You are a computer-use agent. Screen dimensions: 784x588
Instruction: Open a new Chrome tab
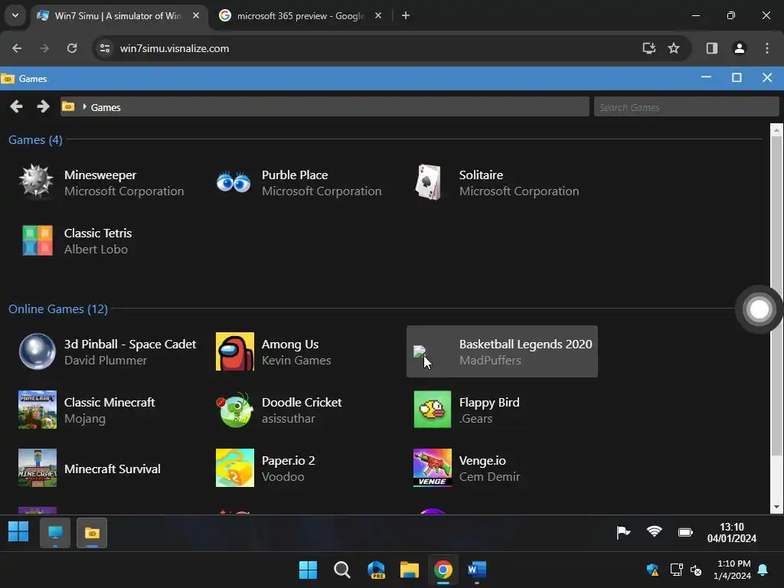pyautogui.click(x=406, y=15)
